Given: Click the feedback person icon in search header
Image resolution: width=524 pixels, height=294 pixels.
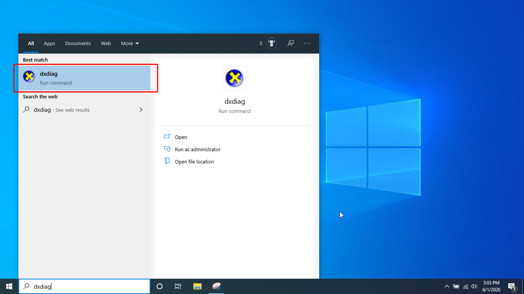Looking at the screenshot, I should coord(291,43).
